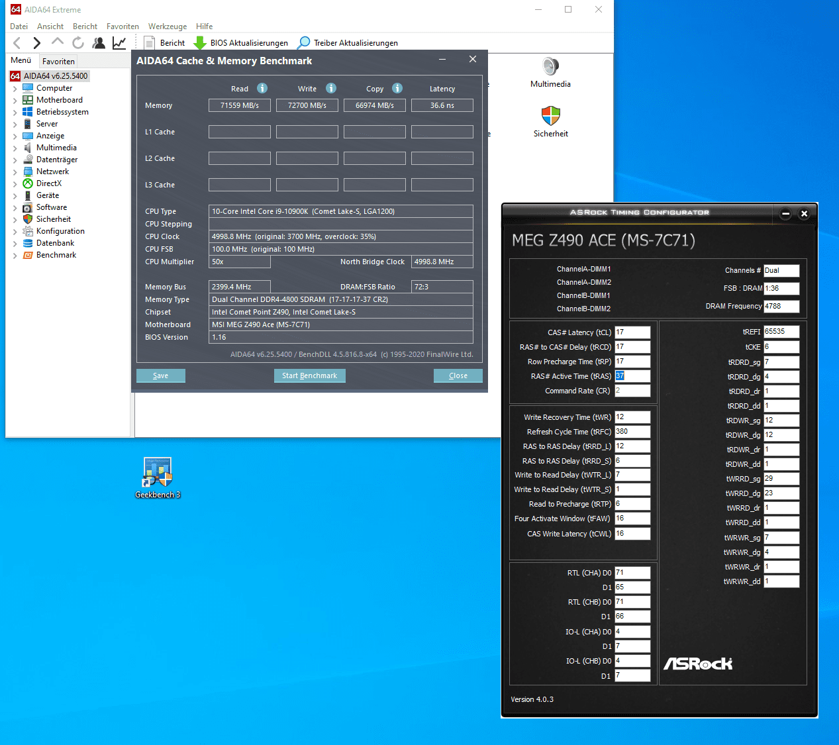Viewport: 839px width, 745px height.
Task: Open the Hilfe menu
Action: 204,26
